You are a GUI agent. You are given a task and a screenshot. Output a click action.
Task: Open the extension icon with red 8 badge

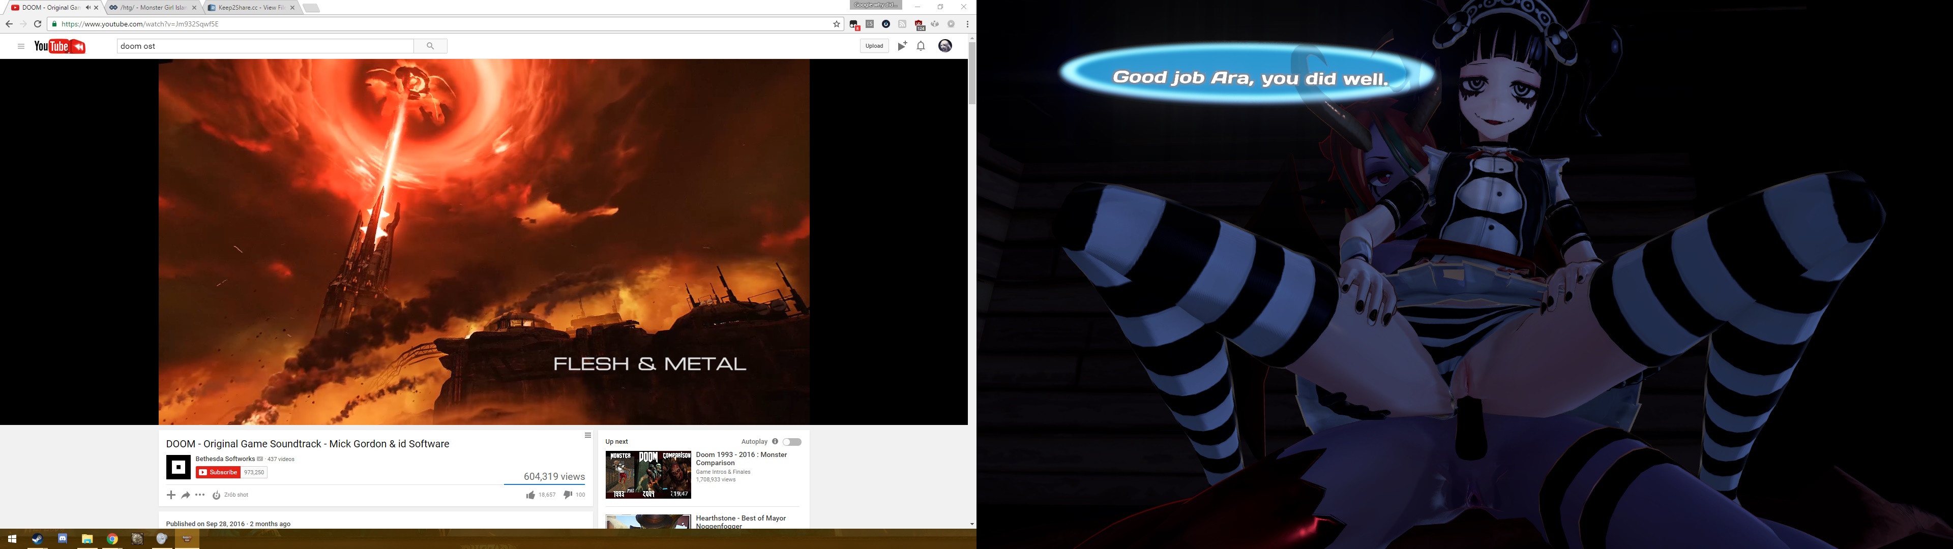(x=854, y=25)
